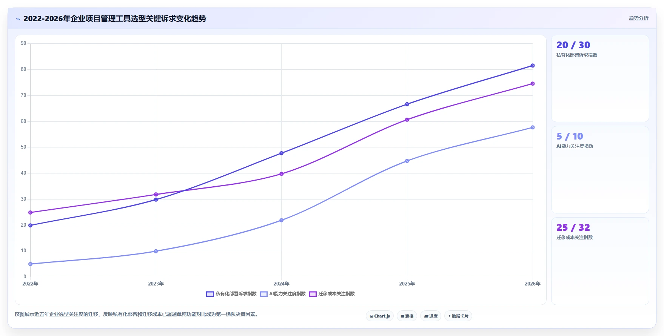Click the x-axis label 2026年
The image size is (664, 336).
pyautogui.click(x=532, y=284)
